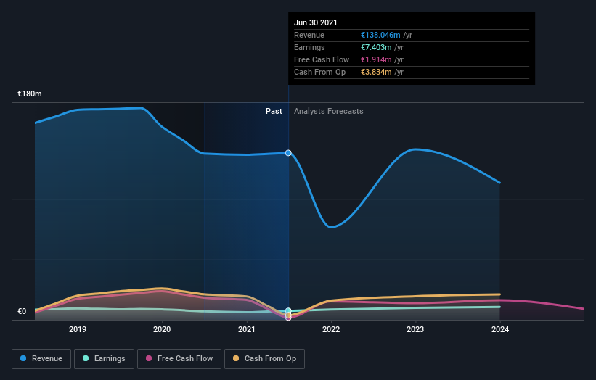
Task: Select the 2022 x-axis label
Action: (331, 329)
